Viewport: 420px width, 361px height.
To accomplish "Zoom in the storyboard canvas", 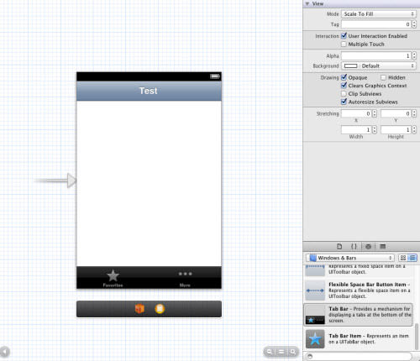I will click(x=293, y=352).
